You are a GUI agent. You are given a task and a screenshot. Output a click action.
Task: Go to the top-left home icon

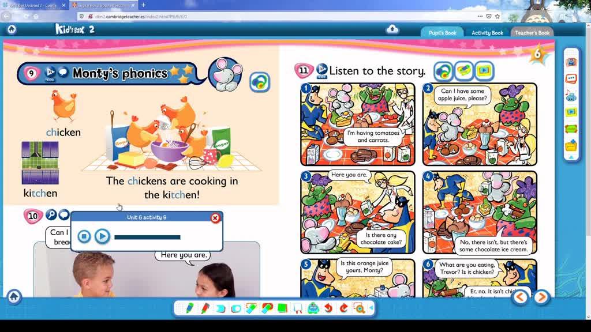(x=12, y=29)
